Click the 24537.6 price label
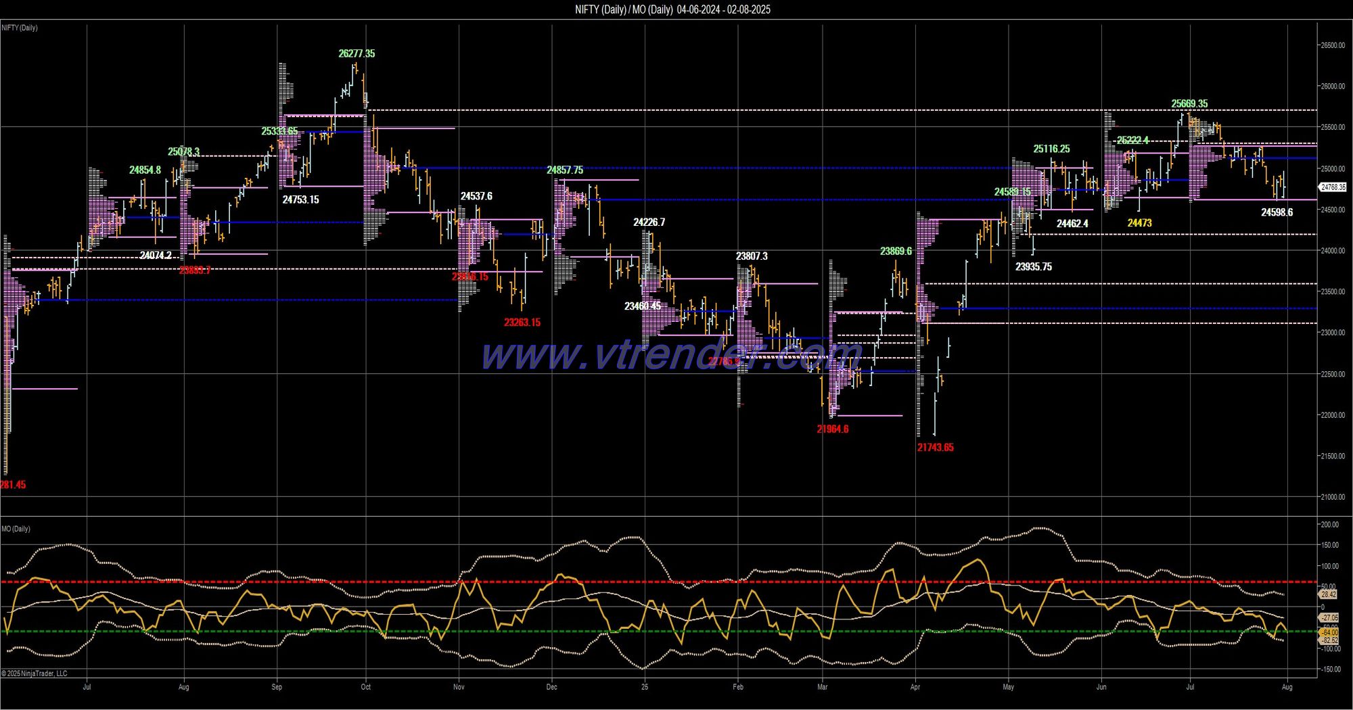The image size is (1353, 710). [476, 196]
